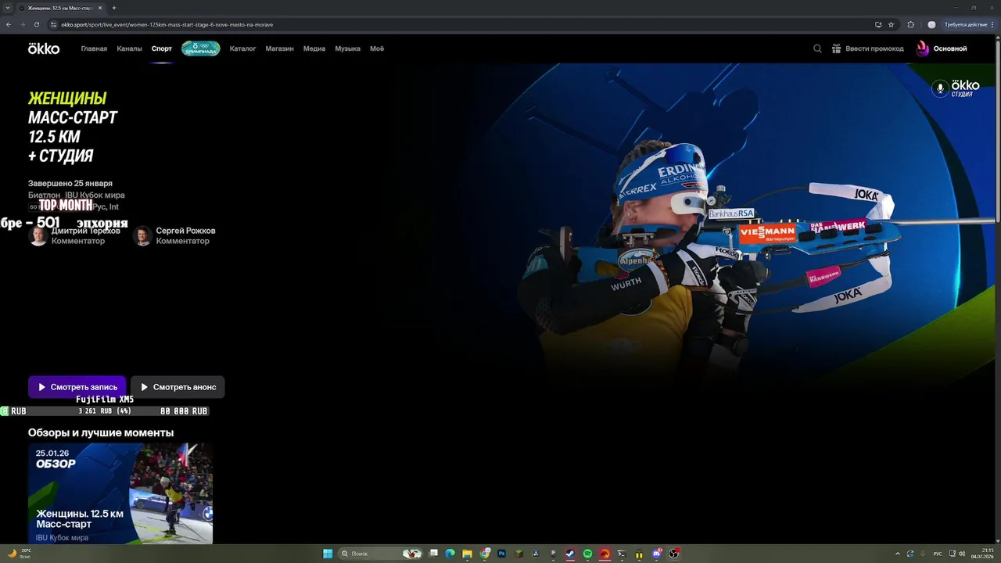
Task: Click the Завершено 25 января text
Action: coord(70,183)
